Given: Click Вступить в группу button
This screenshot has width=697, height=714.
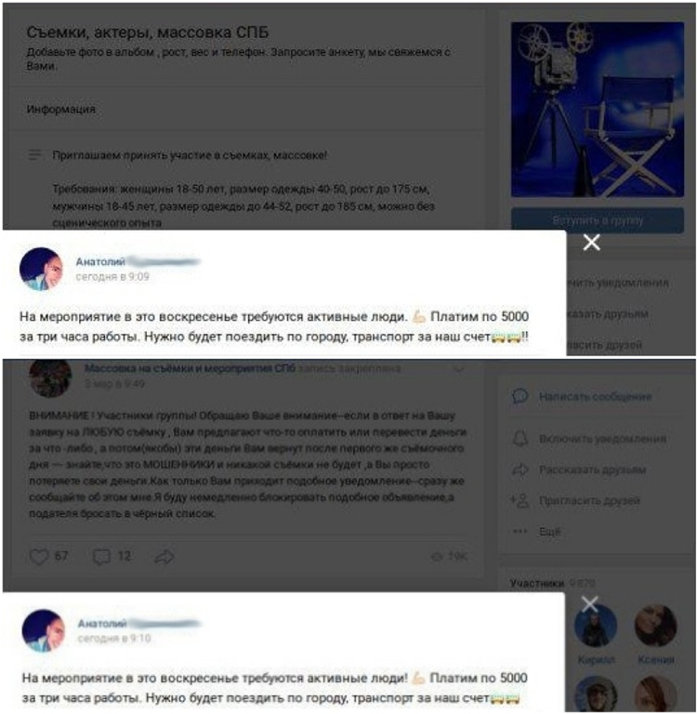Looking at the screenshot, I should tap(598, 220).
